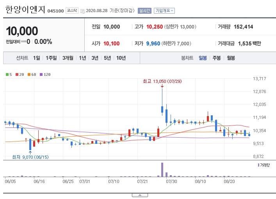The height and width of the screenshot is (199, 276).
Task: Click the 0.00% change rate
Action: point(43,41)
